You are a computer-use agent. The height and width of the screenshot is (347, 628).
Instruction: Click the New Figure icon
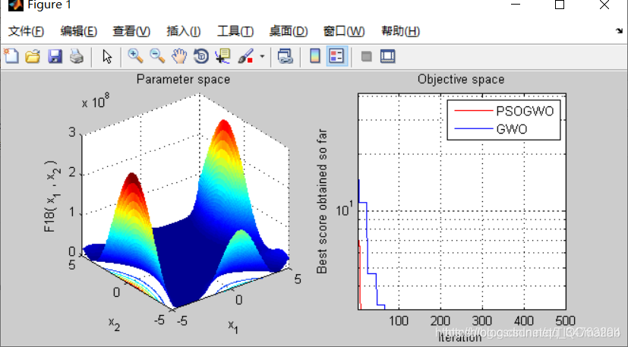pos(11,56)
